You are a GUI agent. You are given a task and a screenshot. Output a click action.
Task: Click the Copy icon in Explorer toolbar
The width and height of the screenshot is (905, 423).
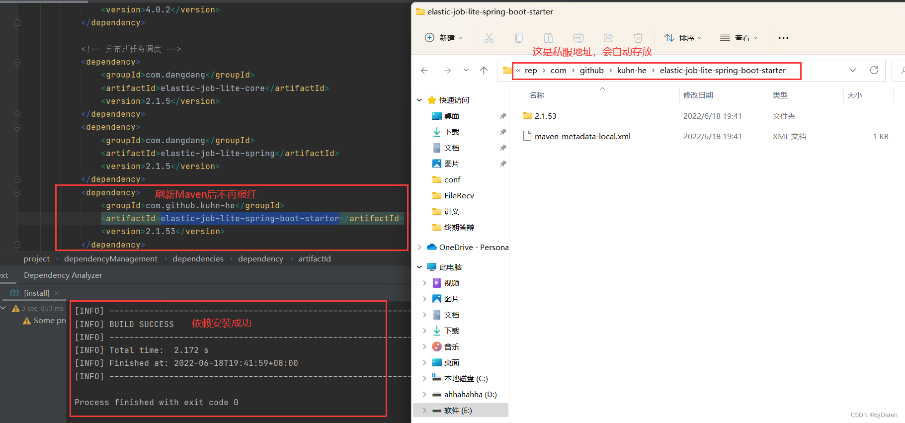519,38
